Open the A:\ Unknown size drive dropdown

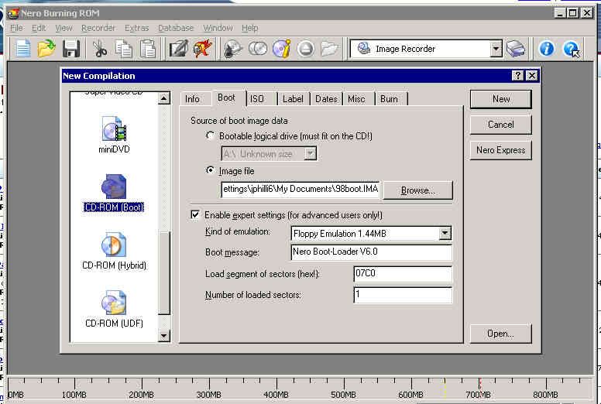tap(310, 153)
